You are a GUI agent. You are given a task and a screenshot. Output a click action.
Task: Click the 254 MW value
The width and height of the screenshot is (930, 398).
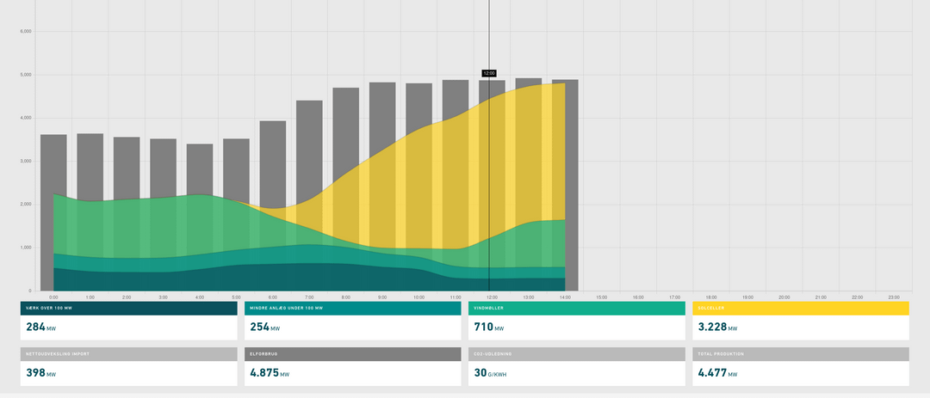[265, 327]
